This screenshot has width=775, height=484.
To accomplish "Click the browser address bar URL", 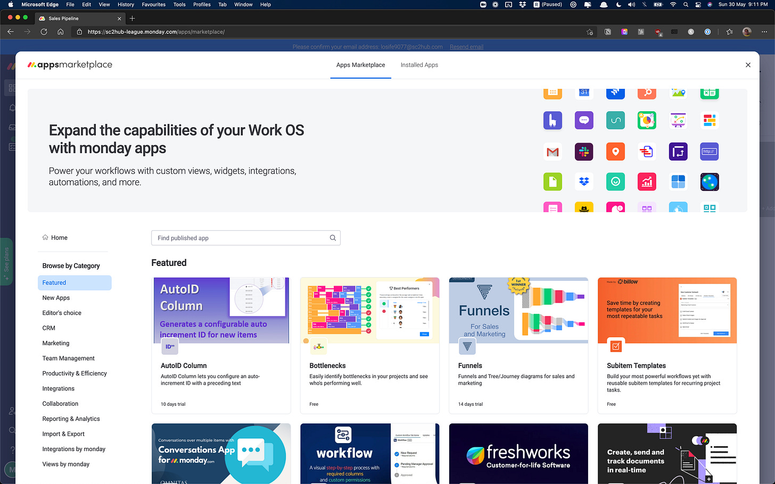I will (156, 32).
